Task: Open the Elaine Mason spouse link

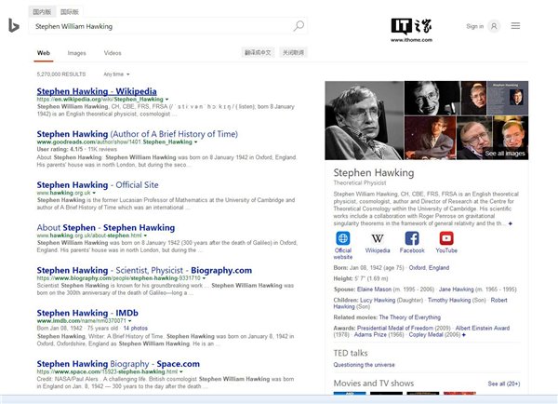Action: point(374,290)
